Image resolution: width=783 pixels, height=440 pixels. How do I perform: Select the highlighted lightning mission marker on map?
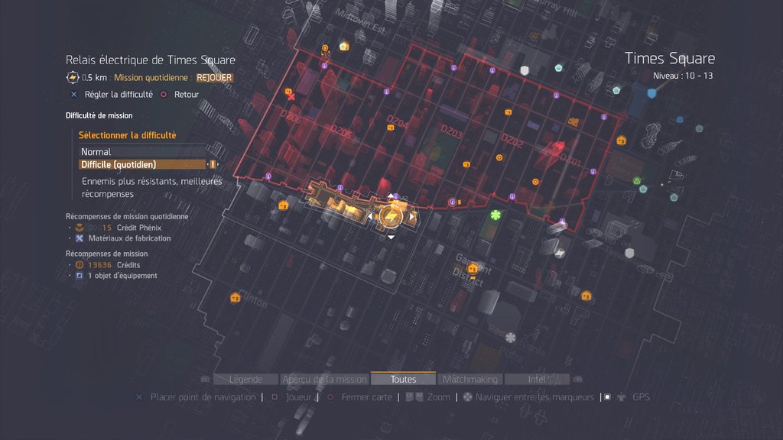391,216
